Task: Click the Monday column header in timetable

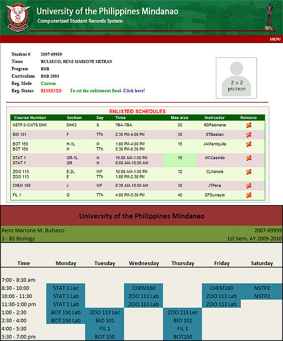Action: 66,263
